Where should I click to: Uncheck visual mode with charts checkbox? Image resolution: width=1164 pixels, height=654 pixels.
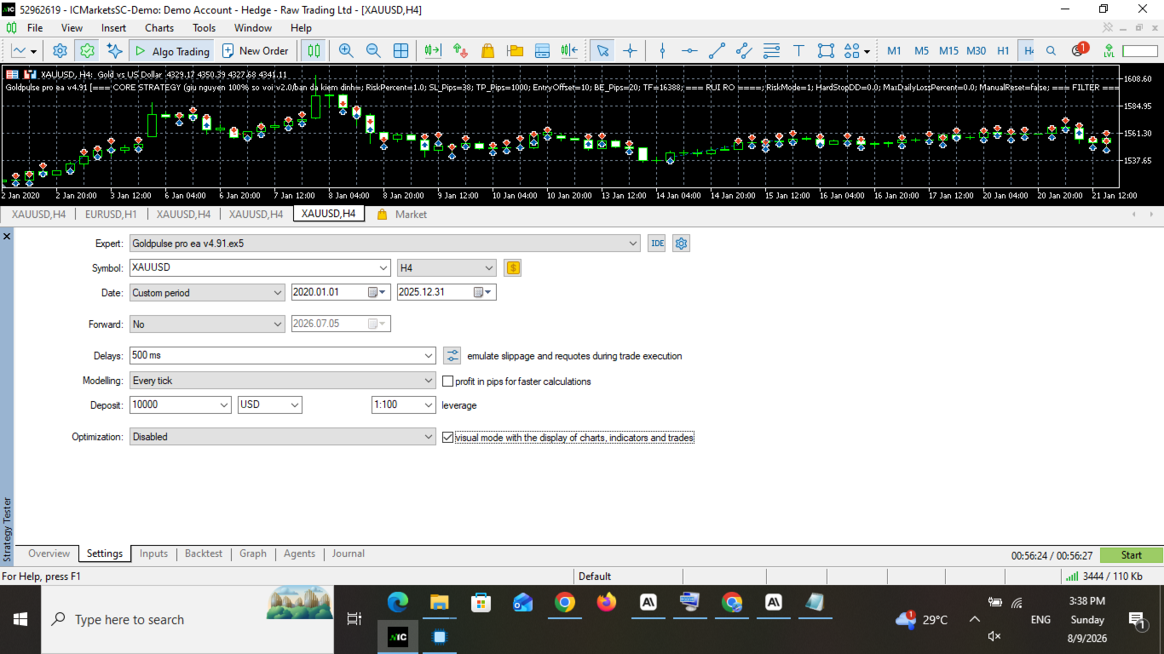pos(448,437)
